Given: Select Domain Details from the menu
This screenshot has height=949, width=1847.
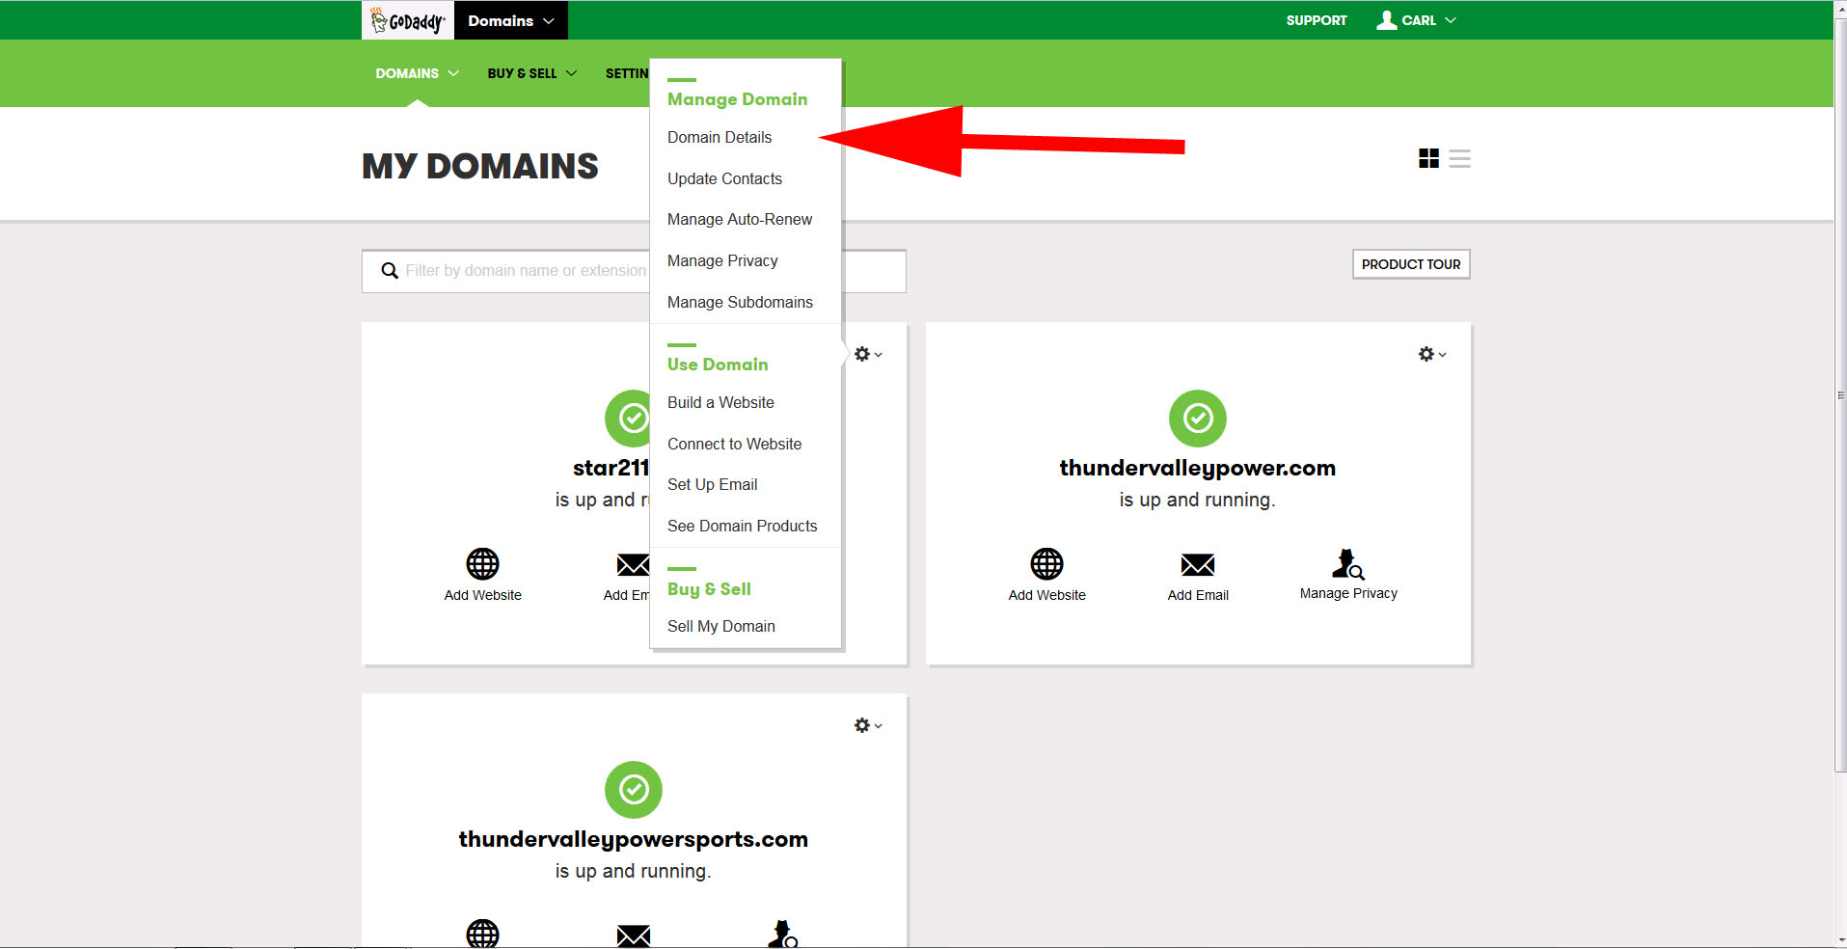Looking at the screenshot, I should coord(720,137).
